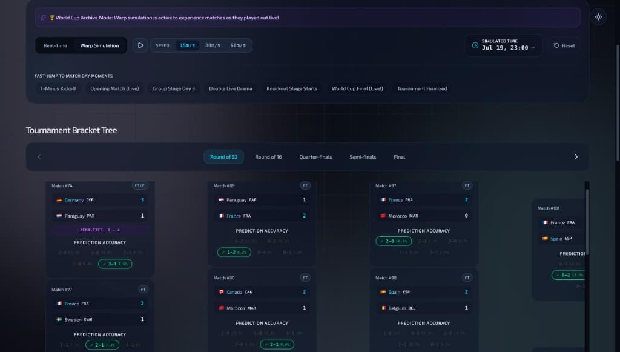
Task: Click the Reset button
Action: [x=564, y=45]
